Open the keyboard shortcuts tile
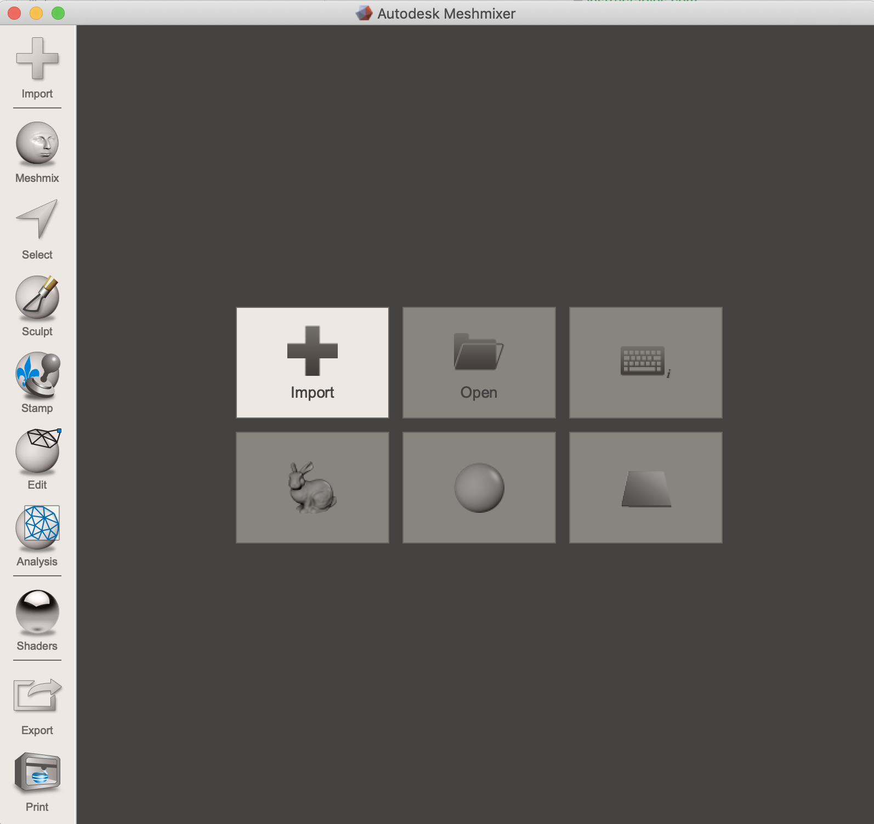The height and width of the screenshot is (824, 874). click(x=646, y=363)
